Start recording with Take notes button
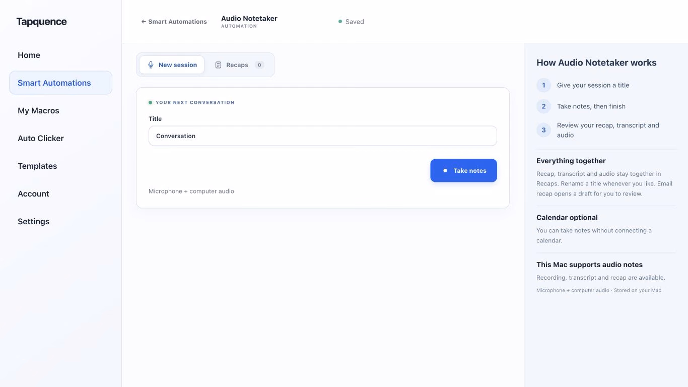688x387 pixels. 463,171
